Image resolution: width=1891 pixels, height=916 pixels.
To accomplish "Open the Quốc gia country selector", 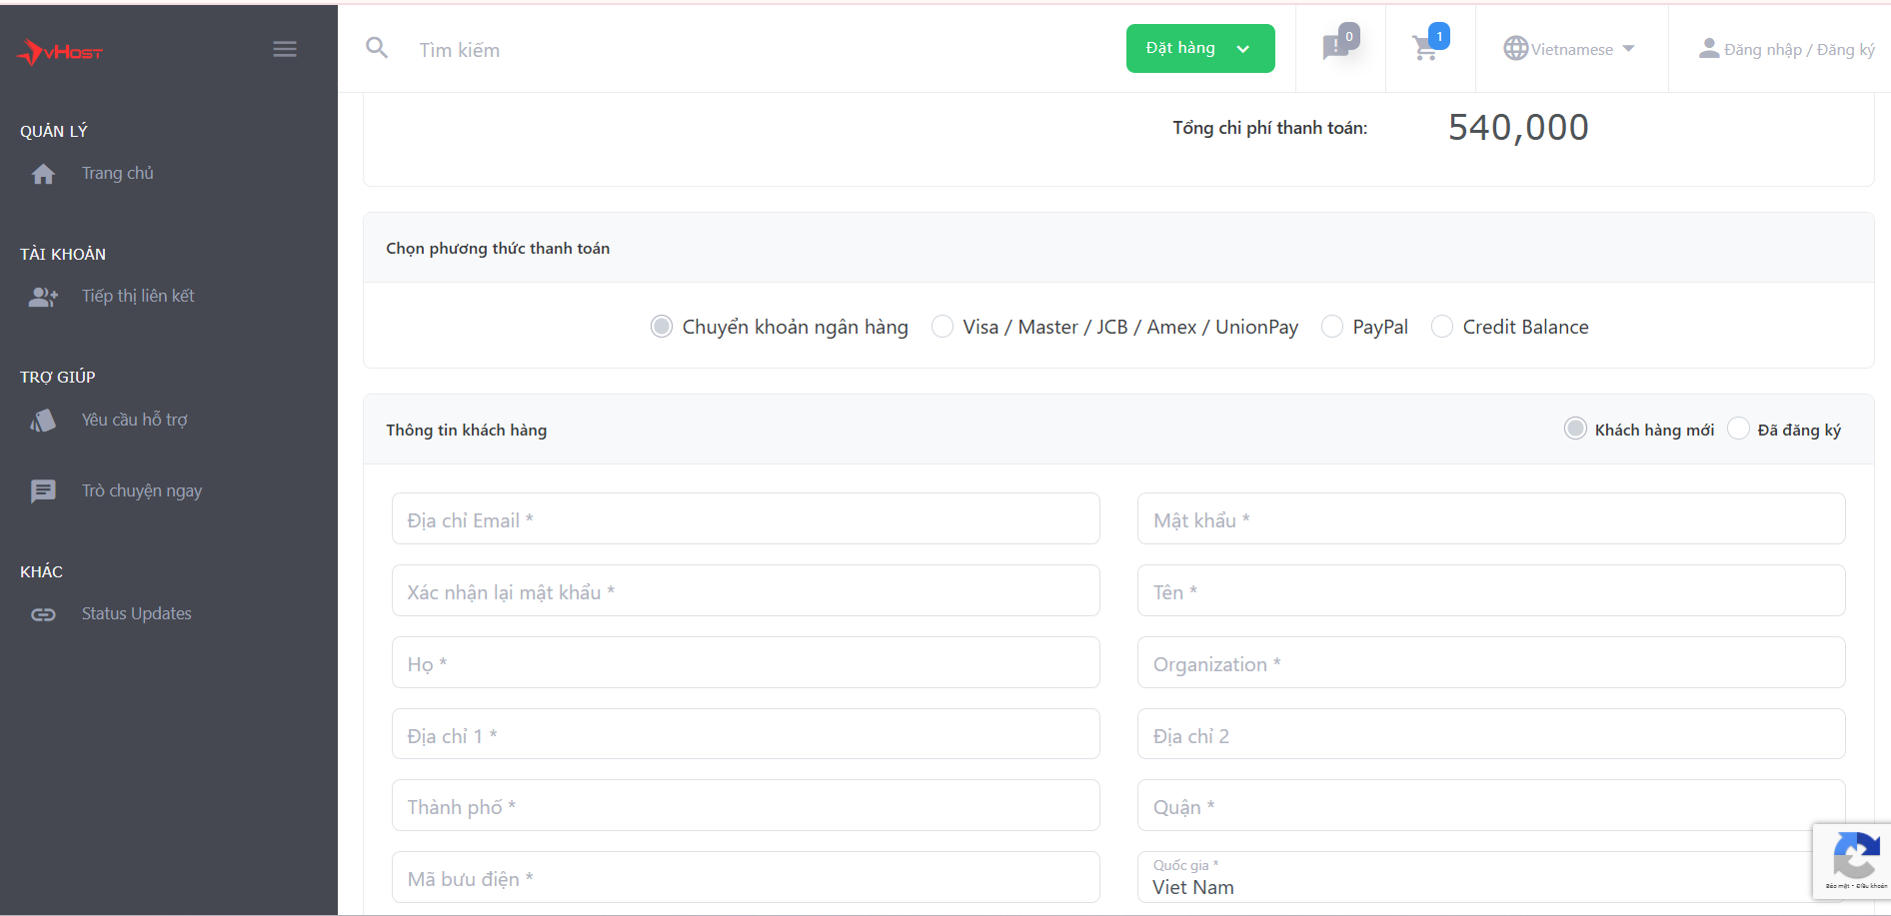I will pyautogui.click(x=1479, y=879).
